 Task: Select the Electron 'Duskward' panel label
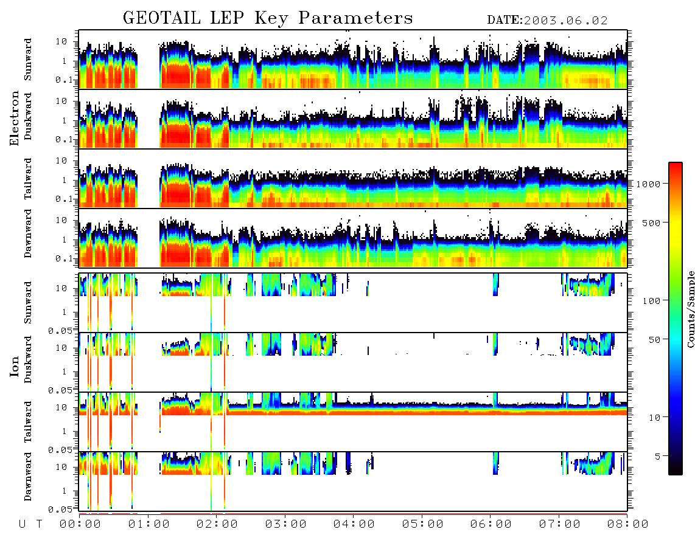(x=28, y=116)
